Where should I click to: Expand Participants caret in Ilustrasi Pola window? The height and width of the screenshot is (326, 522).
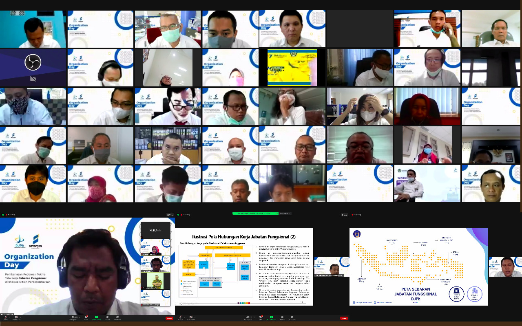[254, 317]
